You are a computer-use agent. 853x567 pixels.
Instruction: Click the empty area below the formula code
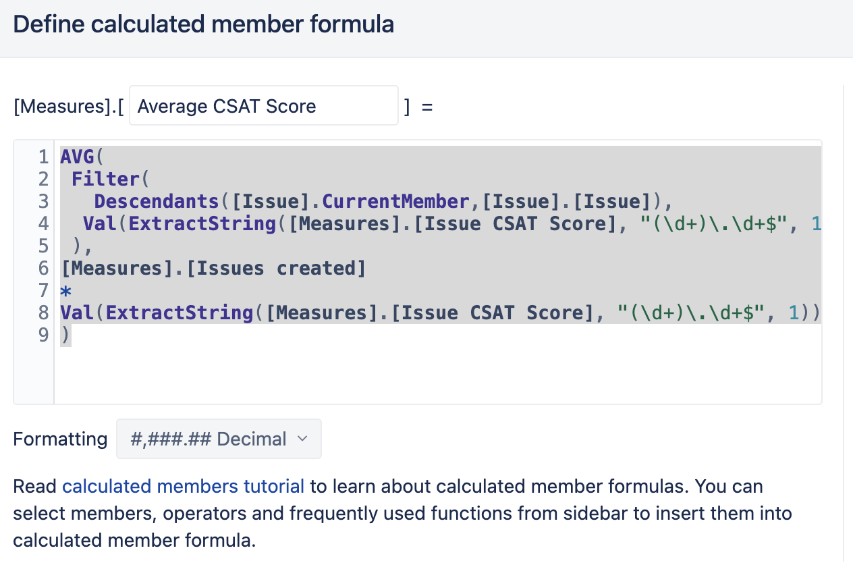[437, 375]
